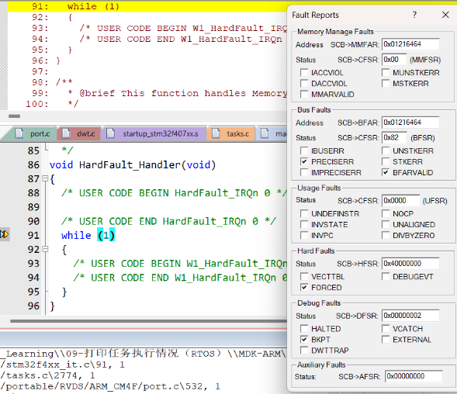Toggle the DWTTRAP checkbox
Image resolution: width=457 pixels, height=394 pixels.
(304, 351)
